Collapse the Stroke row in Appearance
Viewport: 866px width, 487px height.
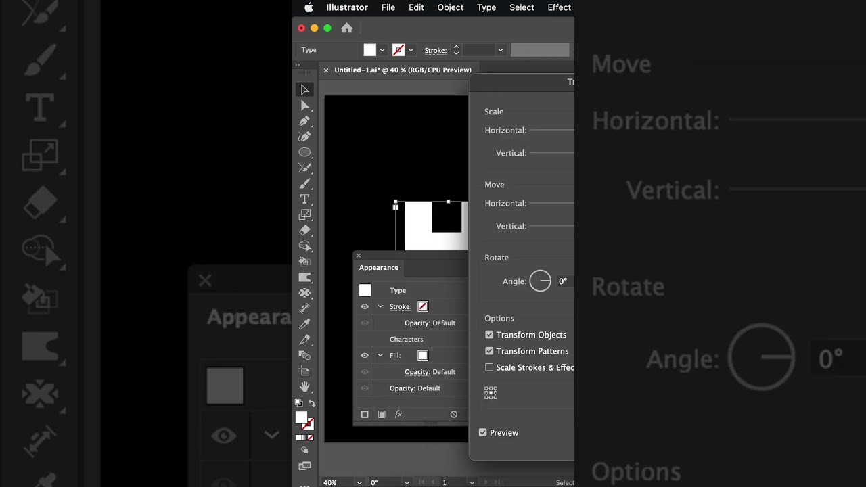(x=380, y=306)
